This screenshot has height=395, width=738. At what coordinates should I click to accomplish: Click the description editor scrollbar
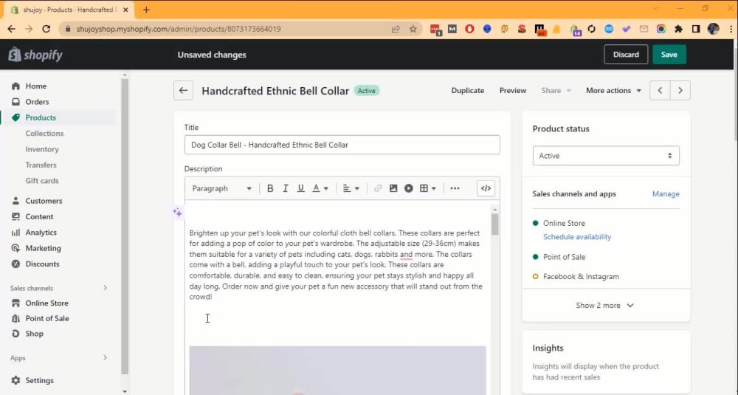494,224
